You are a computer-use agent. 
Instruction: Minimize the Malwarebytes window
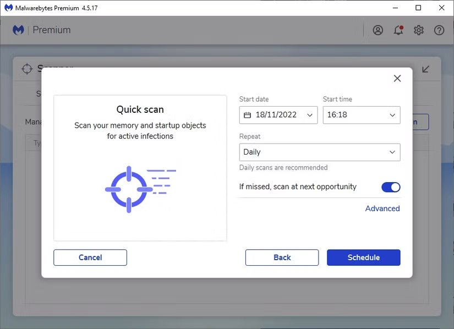[393, 8]
